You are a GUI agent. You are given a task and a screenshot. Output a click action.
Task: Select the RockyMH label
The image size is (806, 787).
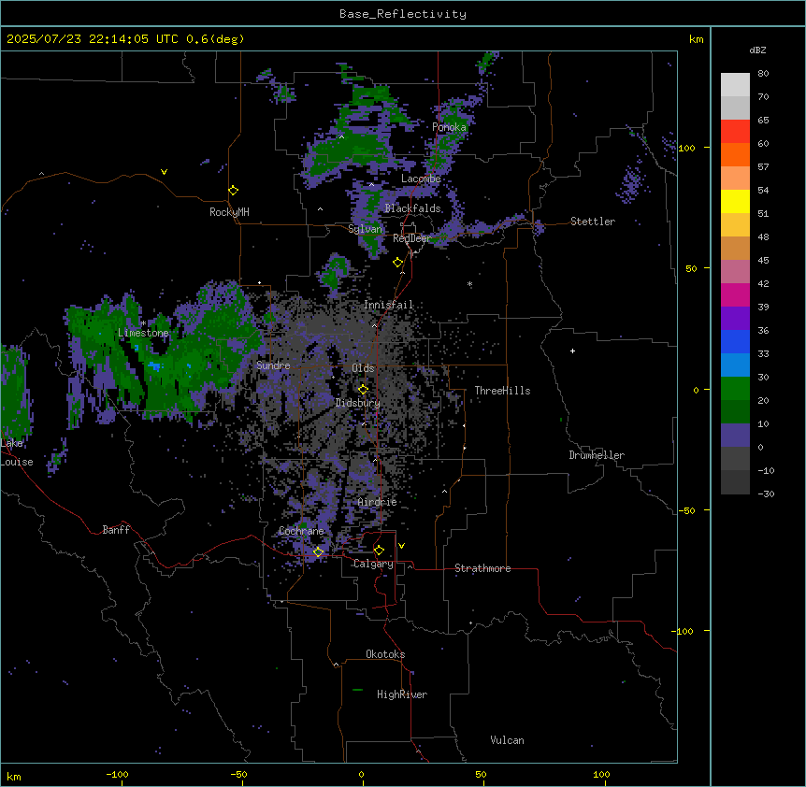click(229, 212)
